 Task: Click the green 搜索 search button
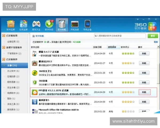[x=153, y=36]
